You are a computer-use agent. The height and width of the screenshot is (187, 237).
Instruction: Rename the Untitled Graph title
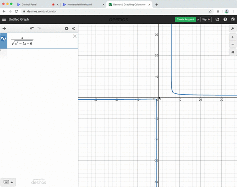(x=19, y=19)
